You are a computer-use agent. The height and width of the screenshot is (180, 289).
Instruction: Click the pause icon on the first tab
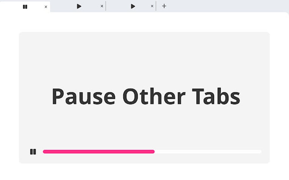pyautogui.click(x=25, y=6)
